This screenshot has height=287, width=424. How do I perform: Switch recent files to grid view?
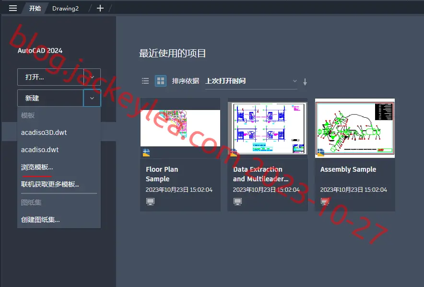click(x=161, y=81)
